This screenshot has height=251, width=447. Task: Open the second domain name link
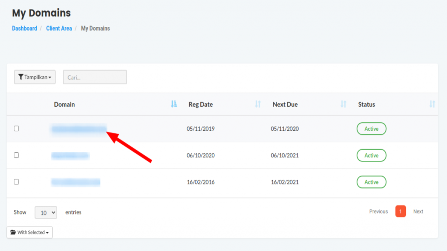70,155
